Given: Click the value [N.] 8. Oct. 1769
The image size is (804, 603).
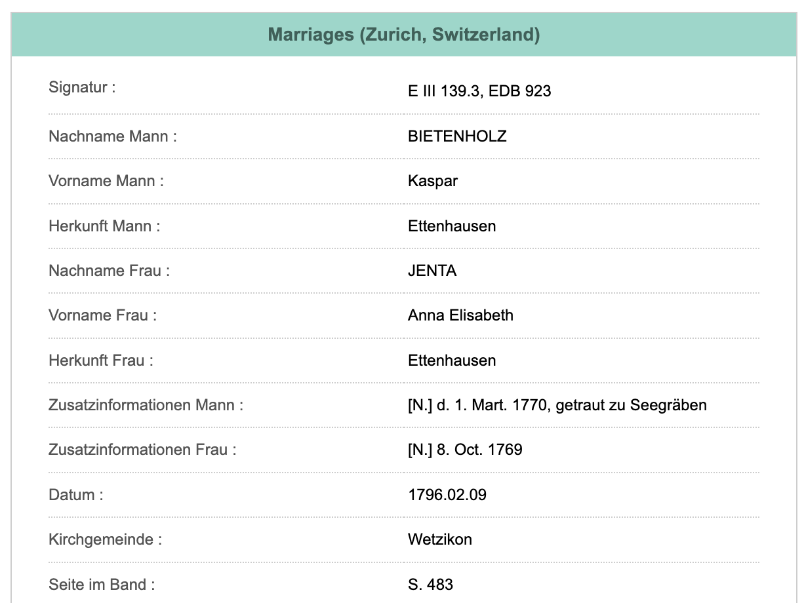Looking at the screenshot, I should pos(464,450).
